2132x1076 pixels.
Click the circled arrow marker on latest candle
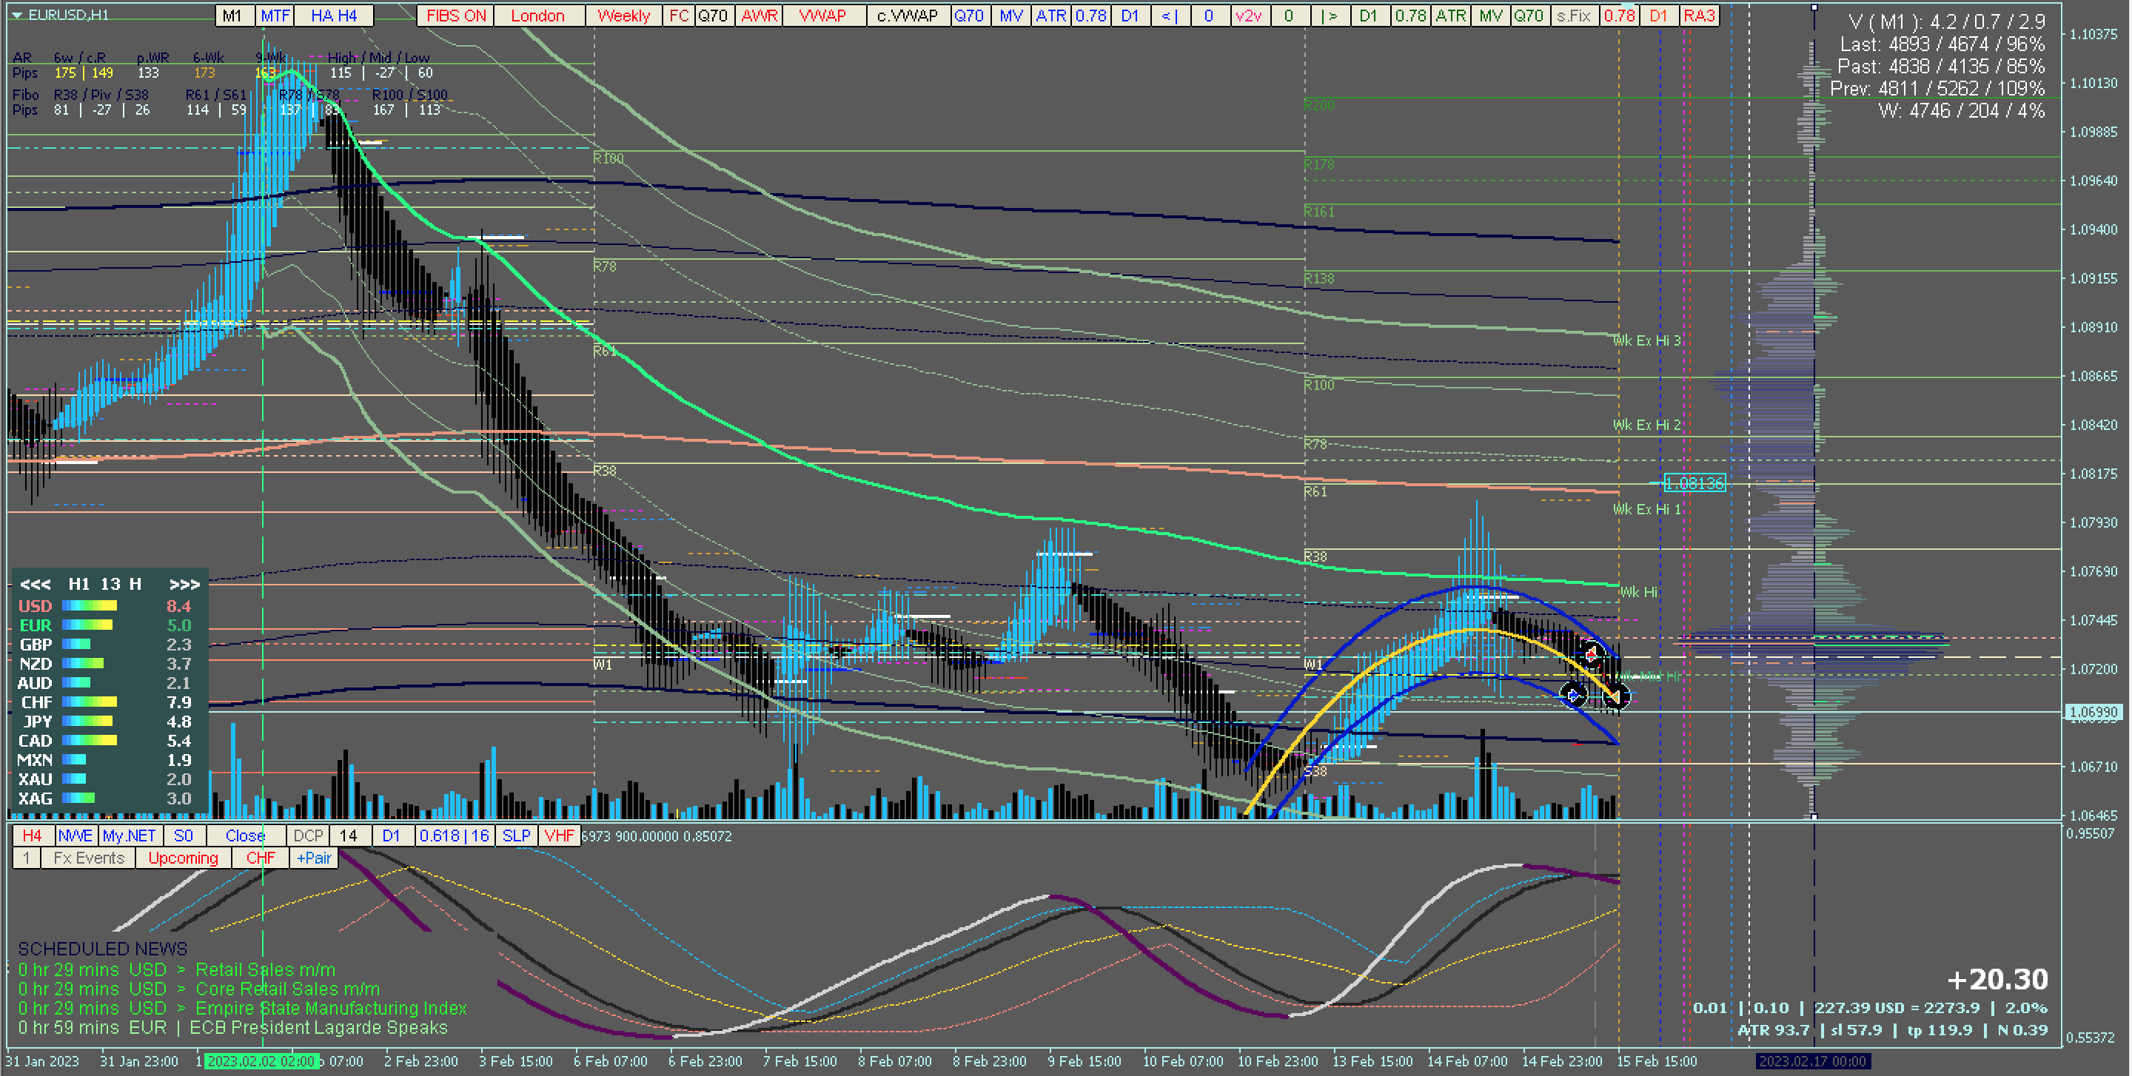pos(1615,696)
